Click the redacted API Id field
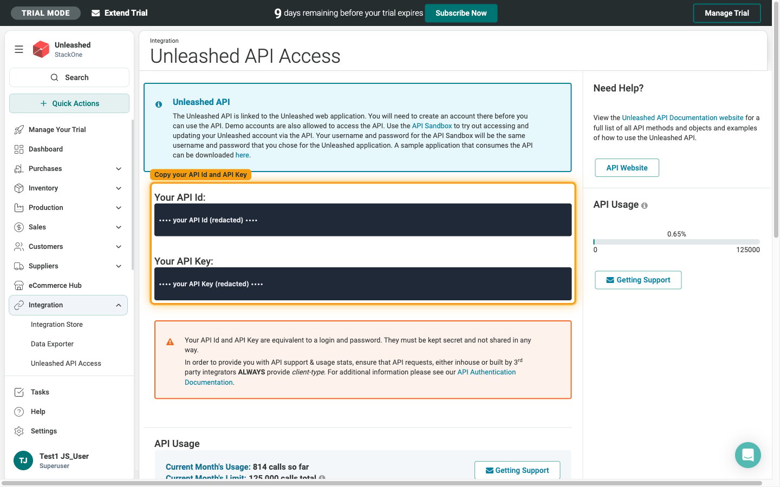780x487 pixels. 363,220
